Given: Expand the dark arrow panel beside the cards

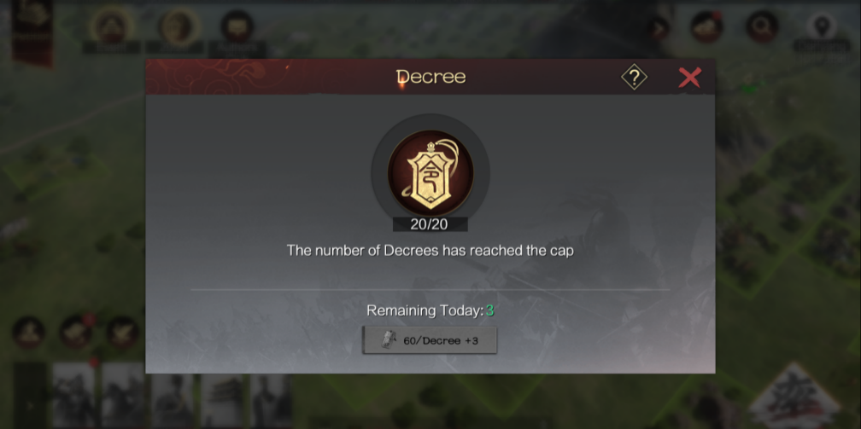Looking at the screenshot, I should pos(30,395).
